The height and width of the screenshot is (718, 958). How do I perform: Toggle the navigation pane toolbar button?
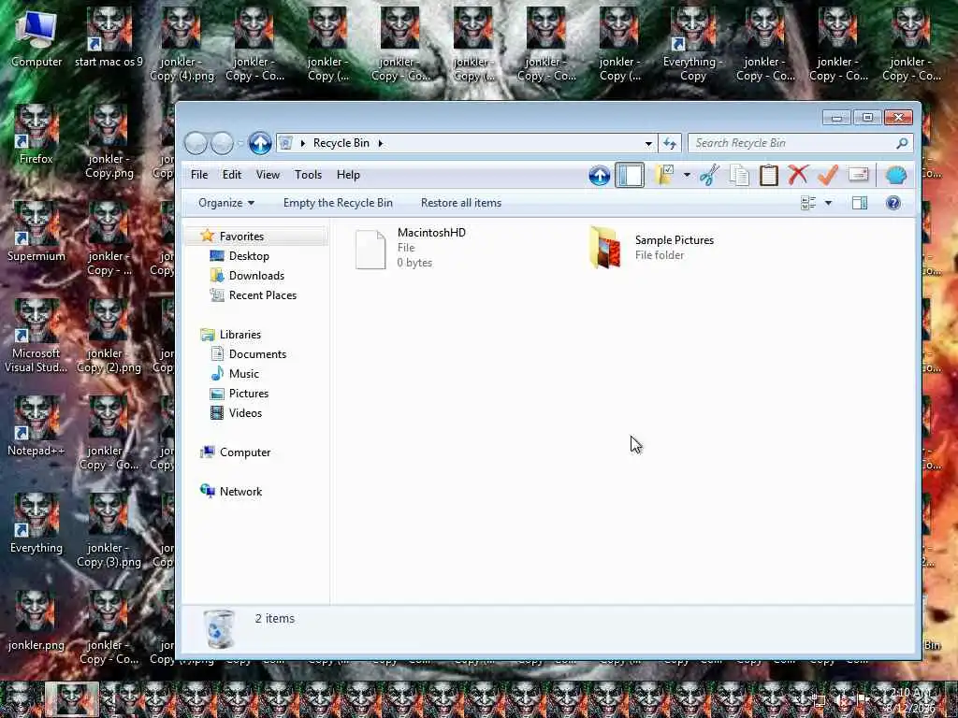(x=630, y=176)
